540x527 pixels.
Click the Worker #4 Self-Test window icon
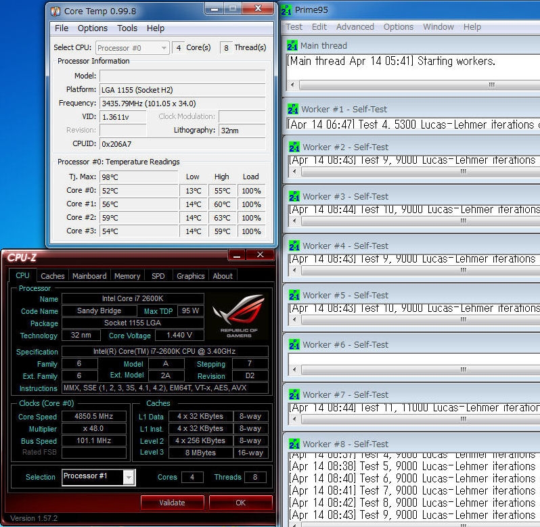[x=294, y=246]
